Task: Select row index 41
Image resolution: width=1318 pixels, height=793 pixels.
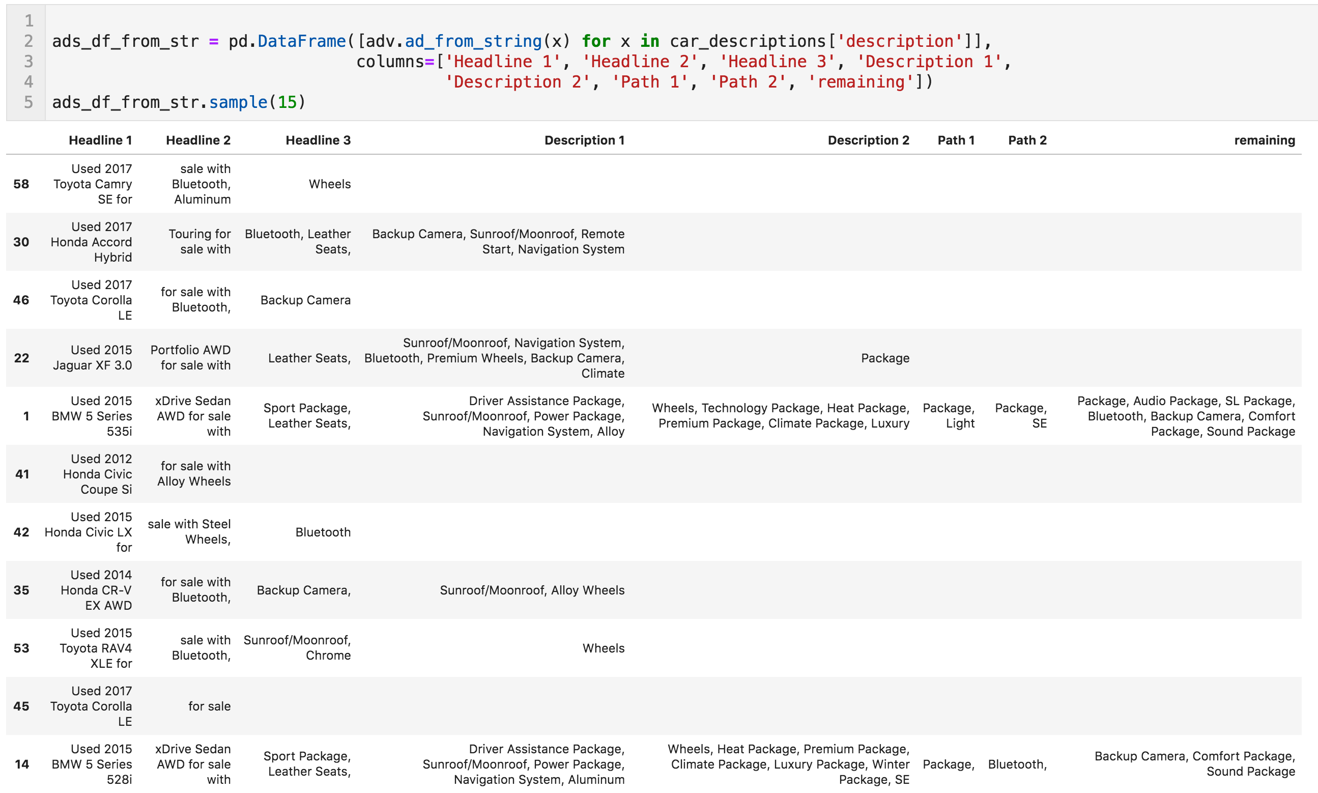Action: (22, 474)
